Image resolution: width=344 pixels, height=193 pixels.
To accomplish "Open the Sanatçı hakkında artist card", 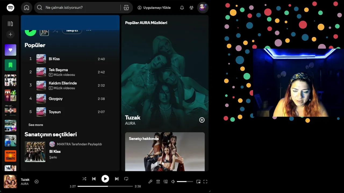I will click(165, 151).
